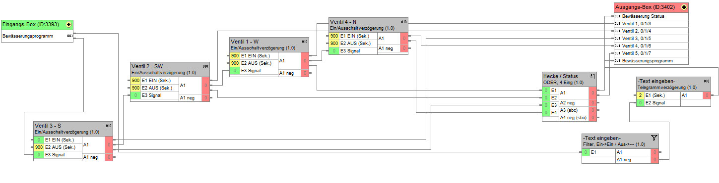This screenshot has width=719, height=183.
Task: Click the delay icon on Ventil 4 - N header
Action: pos(404,22)
